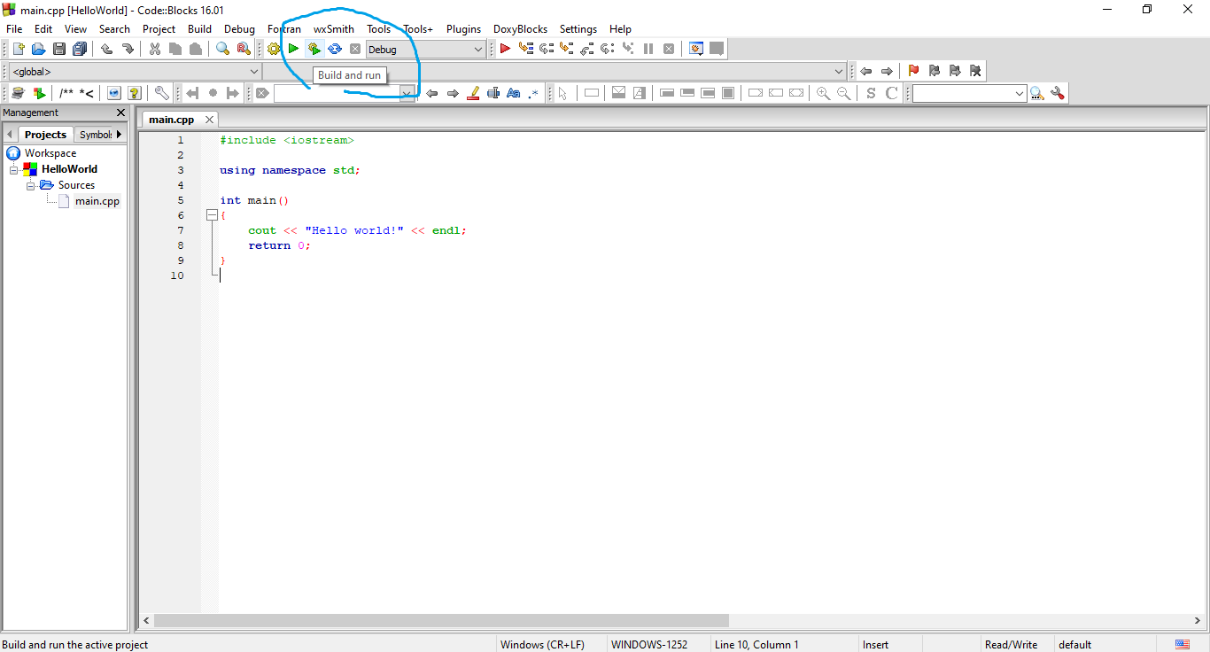
Task: Click the Stop debugger icon
Action: click(669, 49)
